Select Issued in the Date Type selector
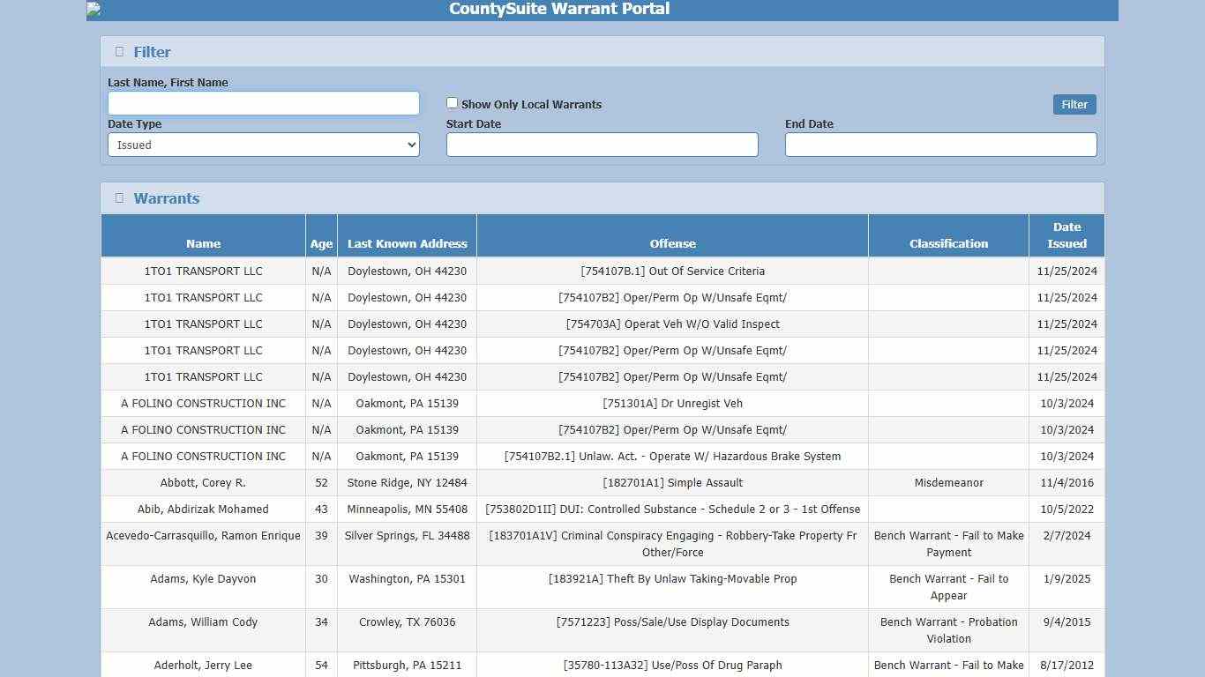The width and height of the screenshot is (1205, 677). click(x=263, y=145)
